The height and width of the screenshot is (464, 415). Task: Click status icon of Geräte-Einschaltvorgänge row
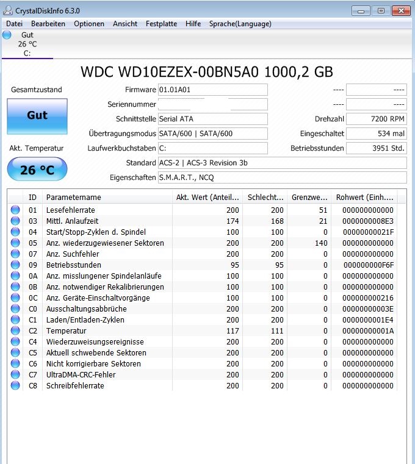(15, 298)
